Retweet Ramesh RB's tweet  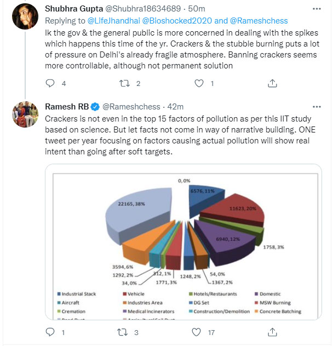tap(124, 332)
